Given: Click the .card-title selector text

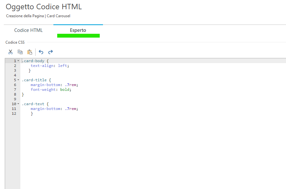Looking at the screenshot, I should pyautogui.click(x=34, y=80).
